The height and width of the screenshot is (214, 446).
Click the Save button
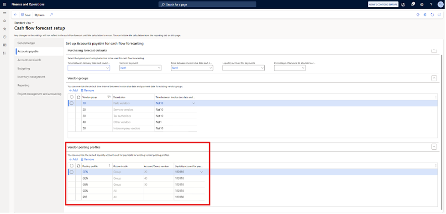[x=26, y=15]
